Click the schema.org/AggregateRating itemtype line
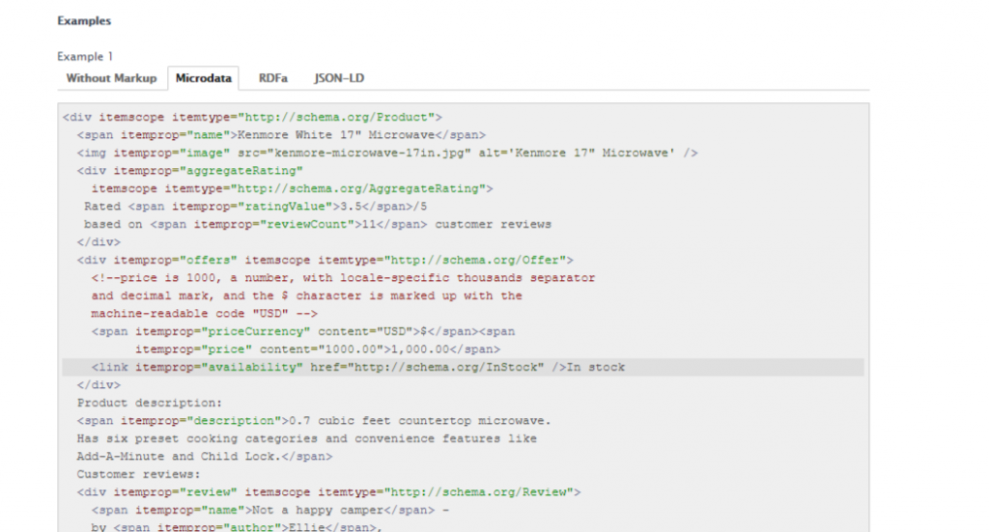Screen dimensions: 989x532 pyautogui.click(x=292, y=188)
